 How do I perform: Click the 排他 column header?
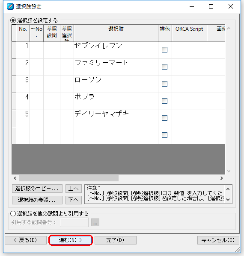tap(165, 33)
